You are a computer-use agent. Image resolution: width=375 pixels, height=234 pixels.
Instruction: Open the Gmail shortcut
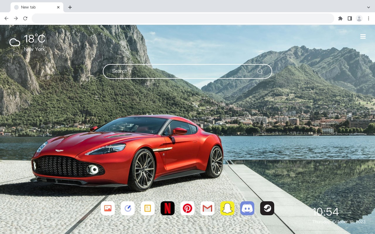coord(207,208)
